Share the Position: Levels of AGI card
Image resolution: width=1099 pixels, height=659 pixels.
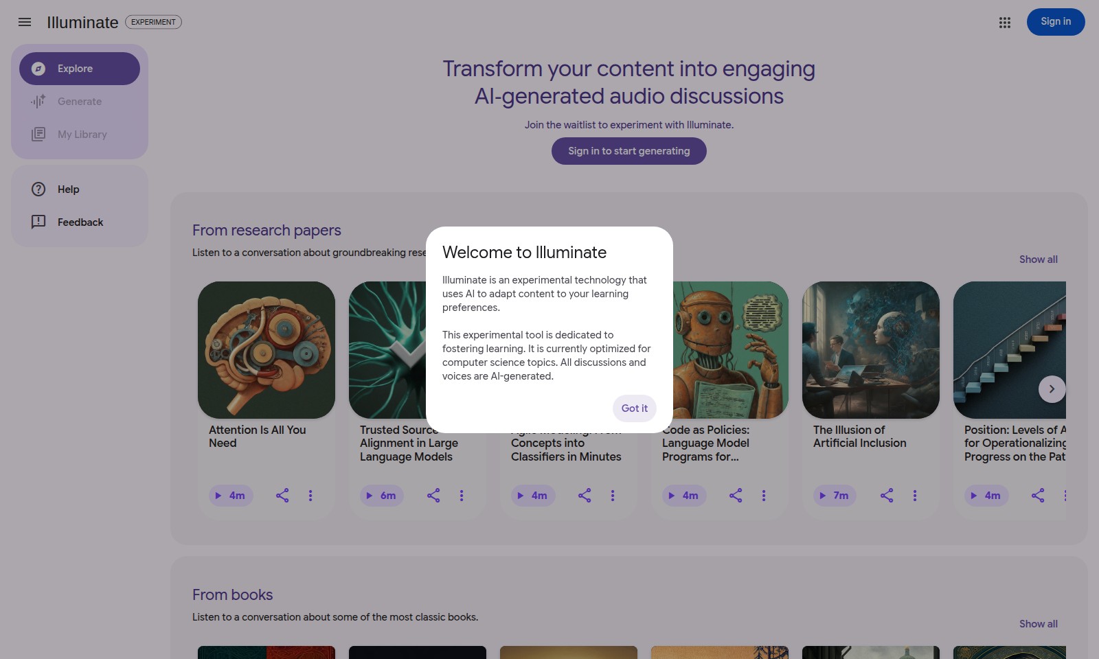tap(1038, 496)
